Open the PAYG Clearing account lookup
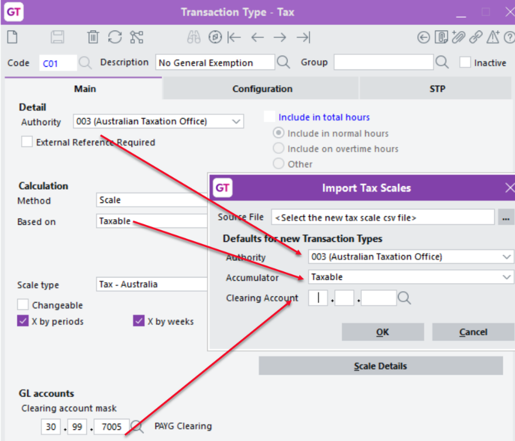The image size is (515, 441). 137,427
